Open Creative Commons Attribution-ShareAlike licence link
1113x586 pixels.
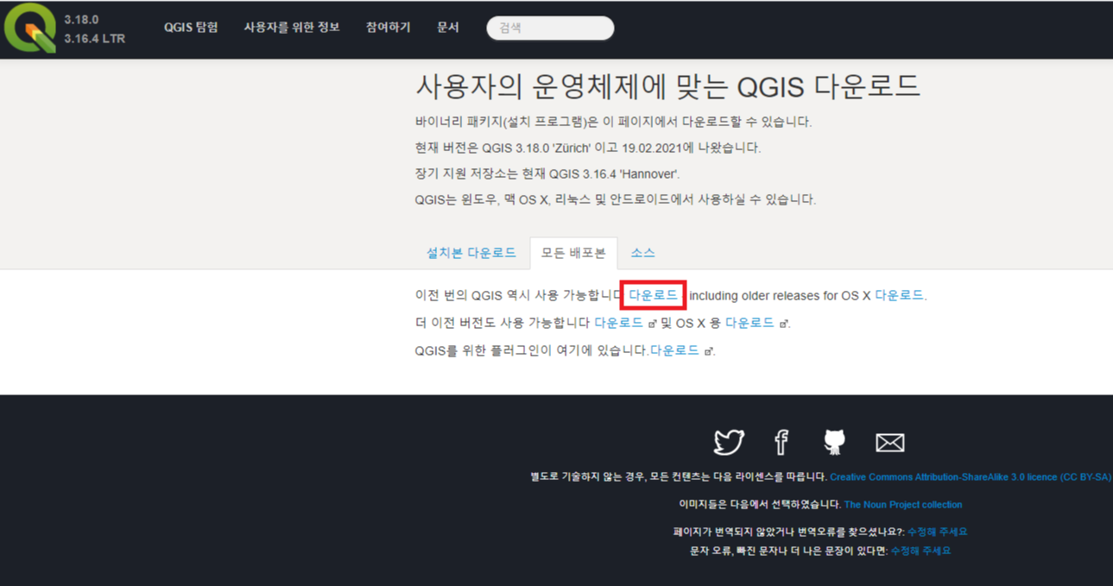[971, 476]
